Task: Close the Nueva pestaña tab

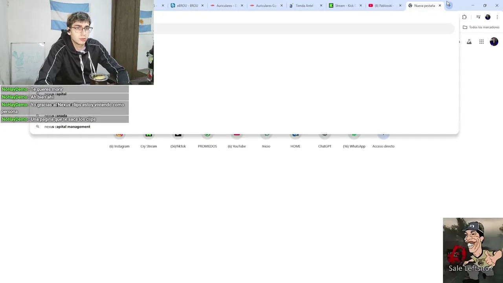Action: point(440,6)
